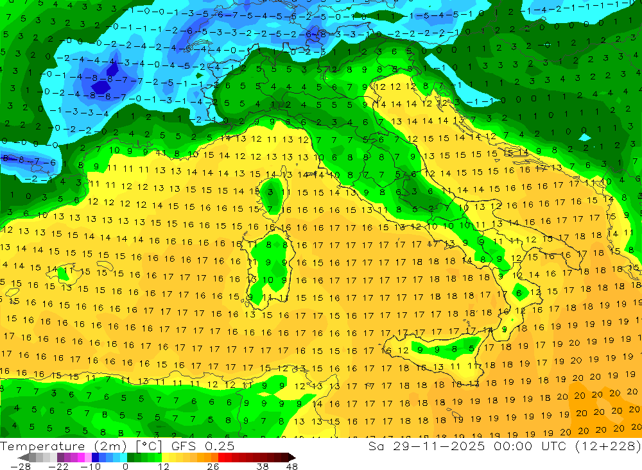Click the '38' label under the color scale
Viewport: 642px width, 470px height.
(263, 466)
